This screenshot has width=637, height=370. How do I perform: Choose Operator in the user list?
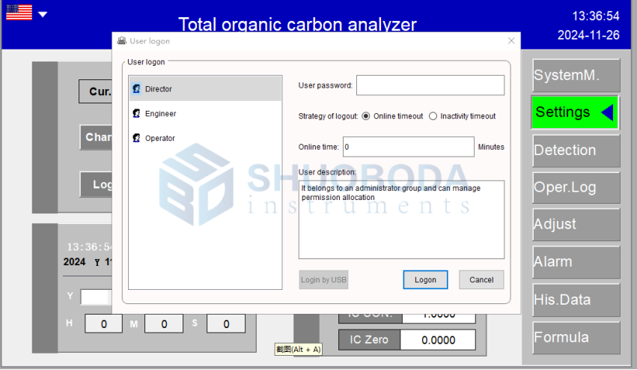205,139
